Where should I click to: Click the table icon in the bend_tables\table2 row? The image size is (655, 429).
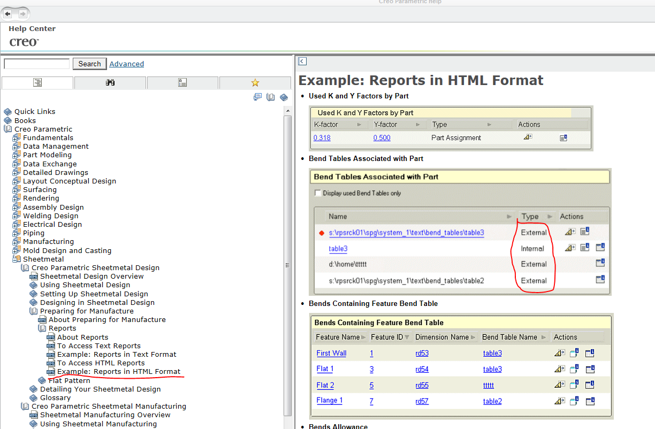coord(600,279)
